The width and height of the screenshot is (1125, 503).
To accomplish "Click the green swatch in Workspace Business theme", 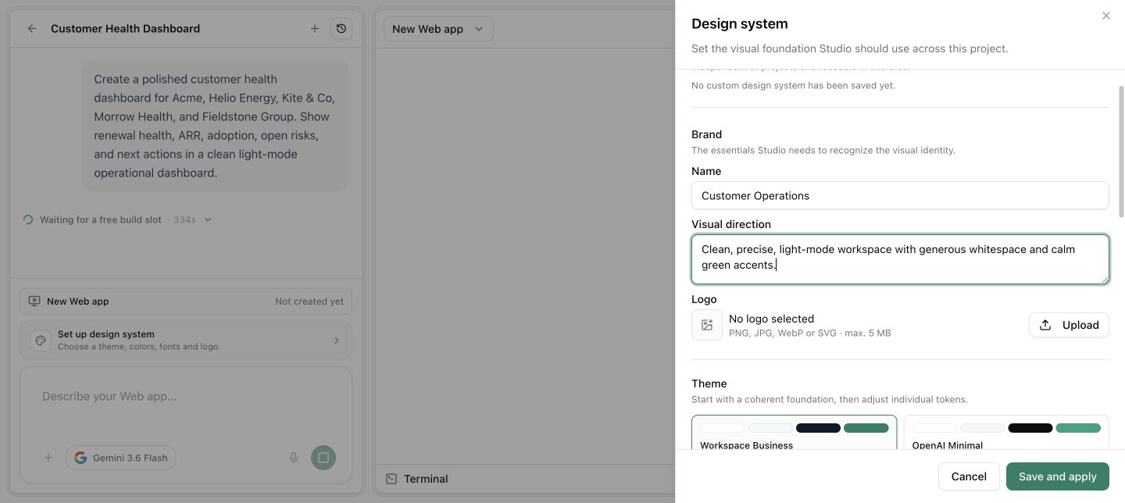I will pos(866,428).
